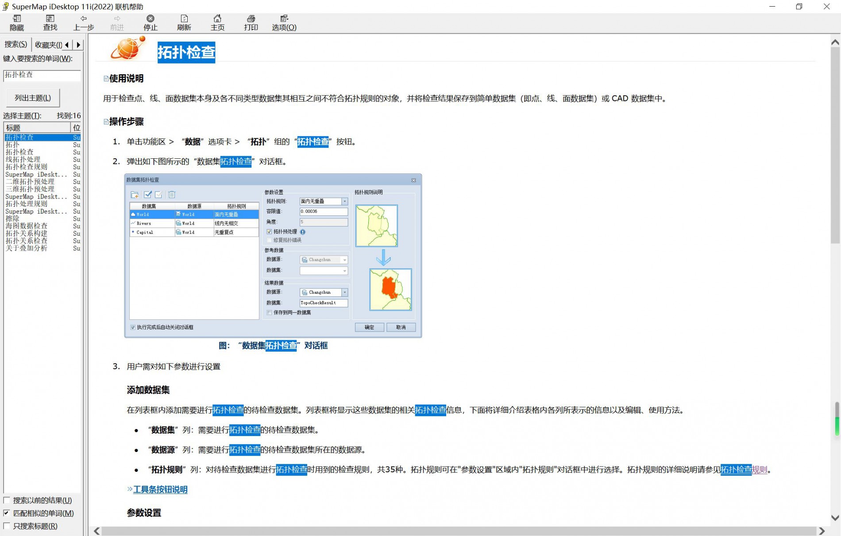This screenshot has width=841, height=536.
Task: Click the search keyword input field
Action: pos(42,75)
